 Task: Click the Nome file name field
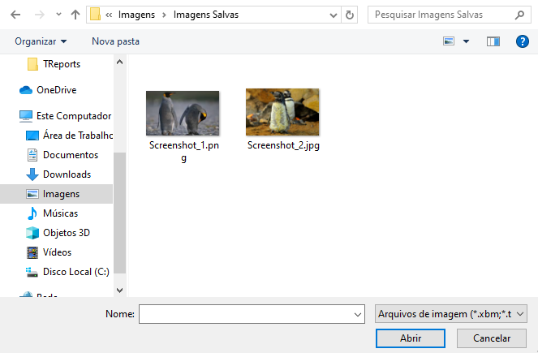pyautogui.click(x=246, y=313)
